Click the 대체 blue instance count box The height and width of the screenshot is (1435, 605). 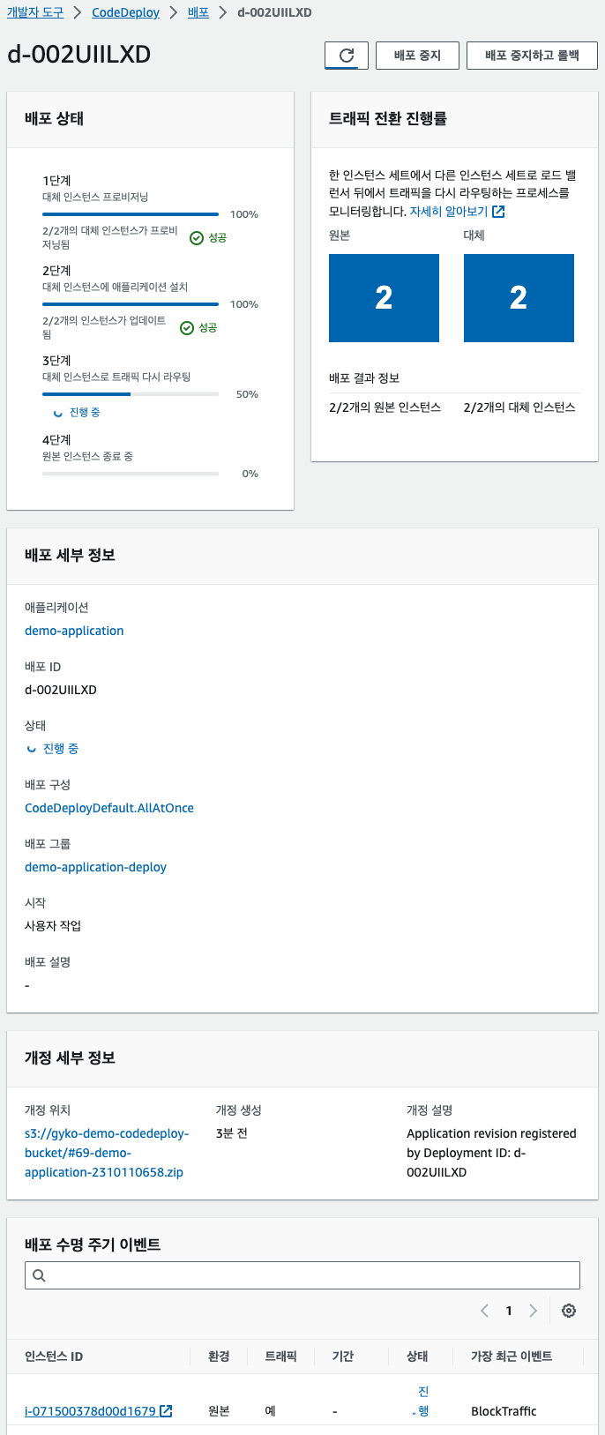[519, 298]
